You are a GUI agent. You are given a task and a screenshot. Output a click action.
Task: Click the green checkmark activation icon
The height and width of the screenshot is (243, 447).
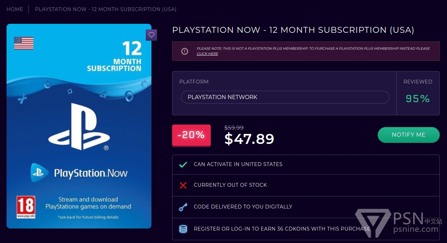point(183,165)
